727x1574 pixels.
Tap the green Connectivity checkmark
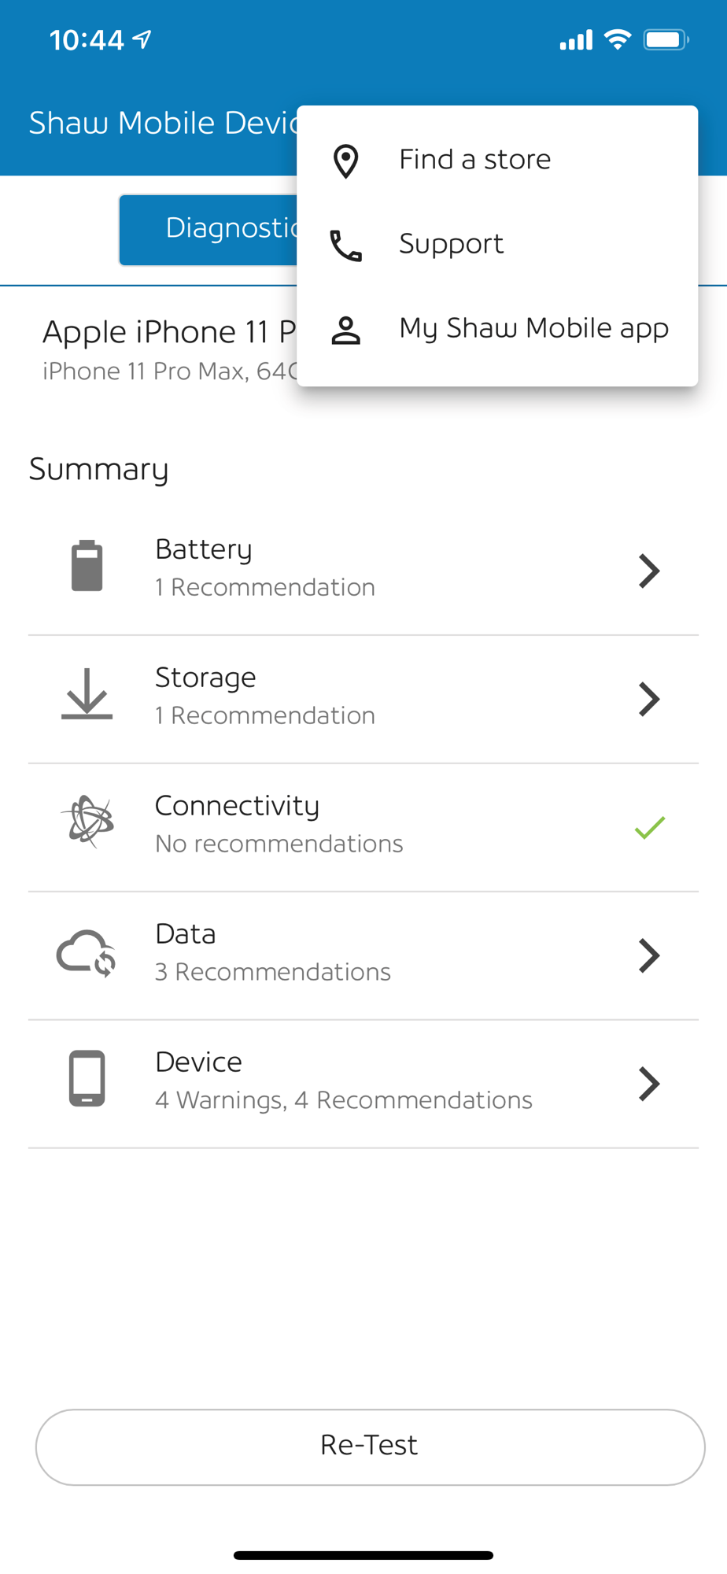point(650,827)
